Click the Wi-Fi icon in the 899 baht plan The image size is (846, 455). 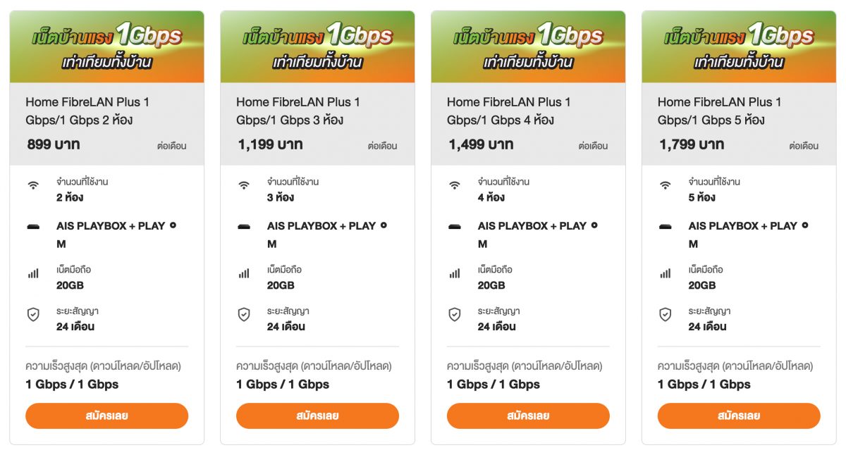(33, 185)
